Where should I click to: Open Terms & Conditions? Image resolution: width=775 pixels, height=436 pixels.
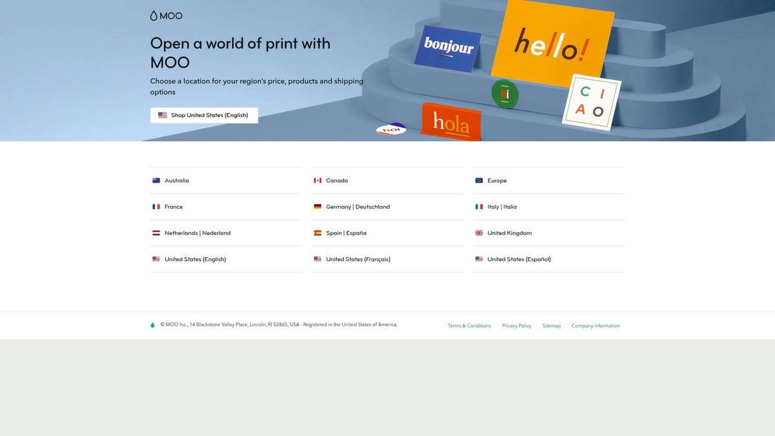[x=470, y=326]
